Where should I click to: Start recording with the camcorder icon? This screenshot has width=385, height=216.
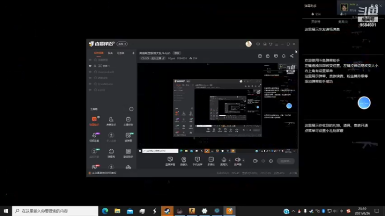pos(256,161)
